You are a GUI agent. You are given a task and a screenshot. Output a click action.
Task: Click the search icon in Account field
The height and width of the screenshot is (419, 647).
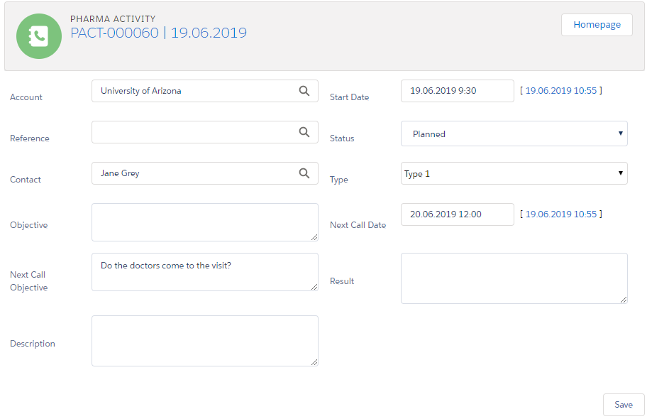coord(304,91)
